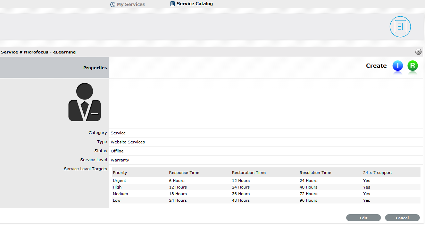Click the clock icon beside My Services
This screenshot has width=425, height=225.
pos(112,5)
